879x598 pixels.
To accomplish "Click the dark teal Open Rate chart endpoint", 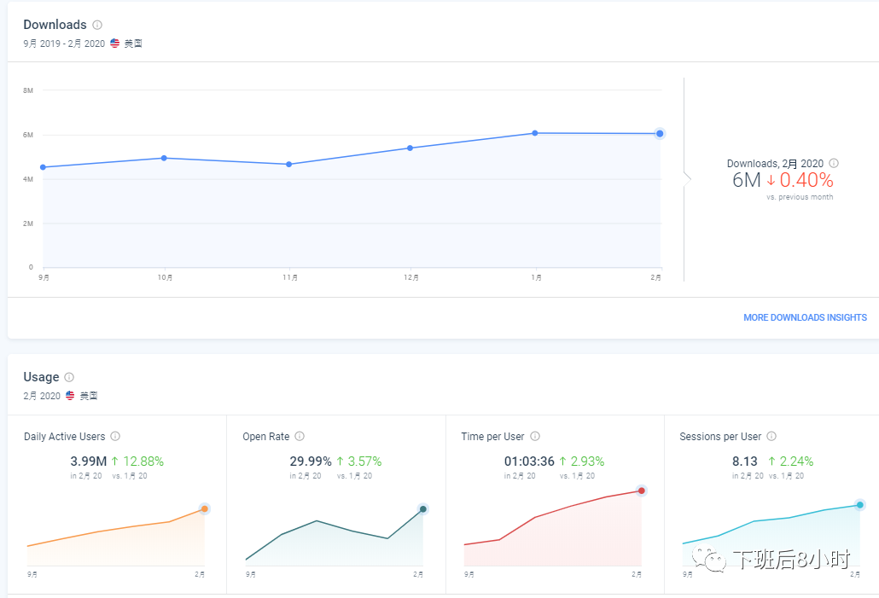I will coord(422,509).
